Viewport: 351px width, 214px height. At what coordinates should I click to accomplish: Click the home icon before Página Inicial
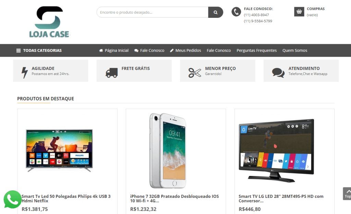(101, 50)
